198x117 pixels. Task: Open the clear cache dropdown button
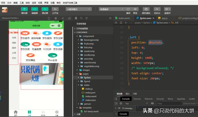[x=167, y=9]
